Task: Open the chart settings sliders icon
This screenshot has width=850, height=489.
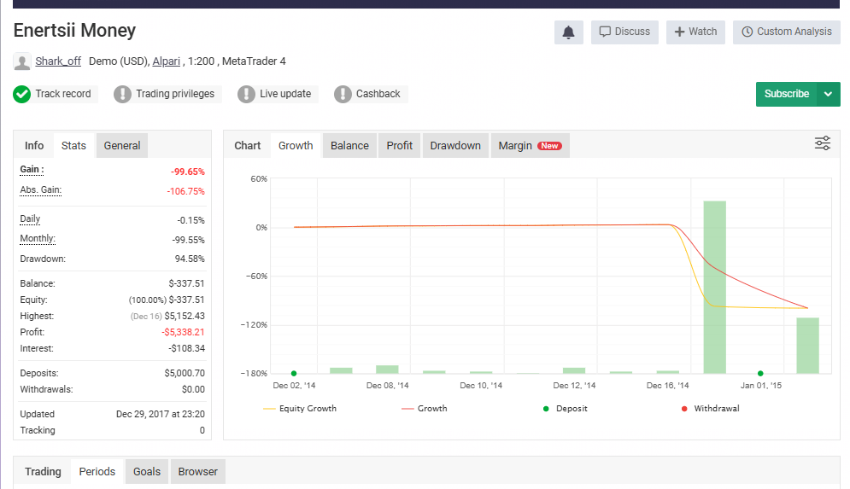Action: [x=823, y=143]
